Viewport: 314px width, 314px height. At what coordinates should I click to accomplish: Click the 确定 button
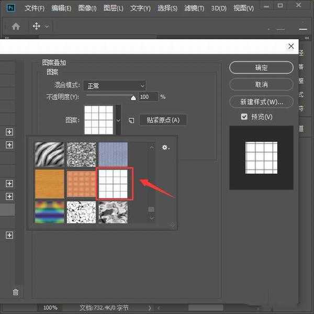[x=261, y=68]
